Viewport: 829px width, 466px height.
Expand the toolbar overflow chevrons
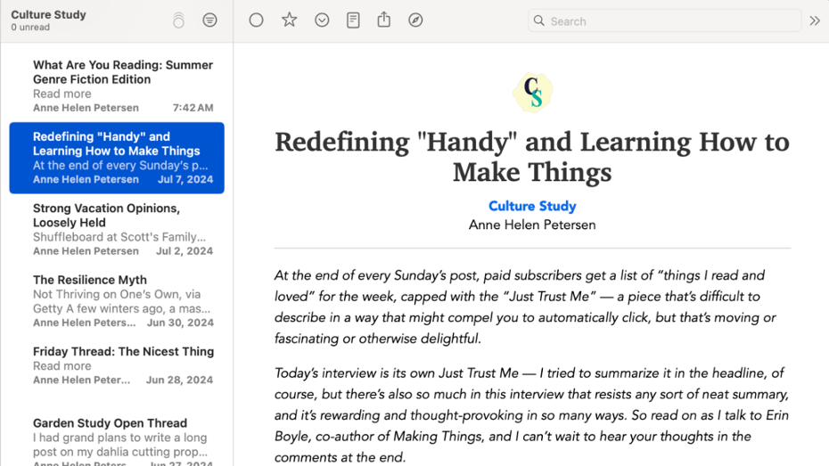[x=814, y=20]
